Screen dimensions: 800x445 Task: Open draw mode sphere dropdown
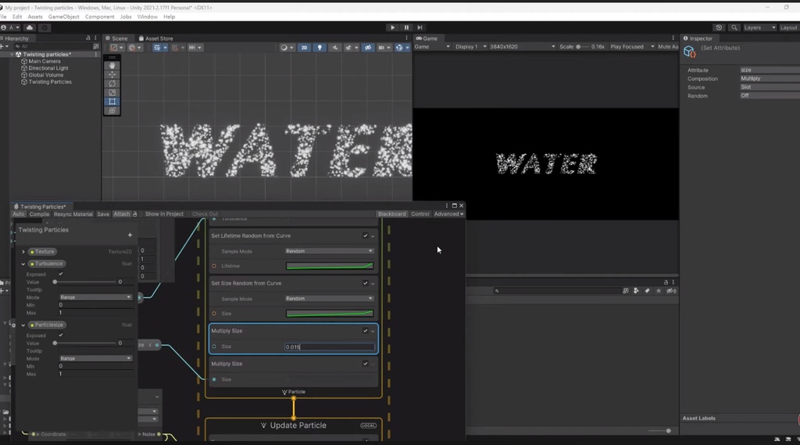[x=287, y=48]
